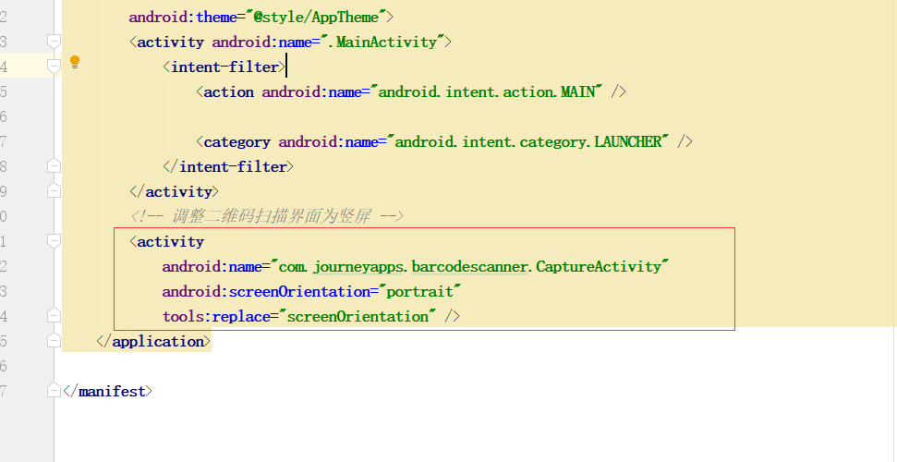Click the opening intent-filter tag text
This screenshot has width=897, height=462.
(224, 67)
